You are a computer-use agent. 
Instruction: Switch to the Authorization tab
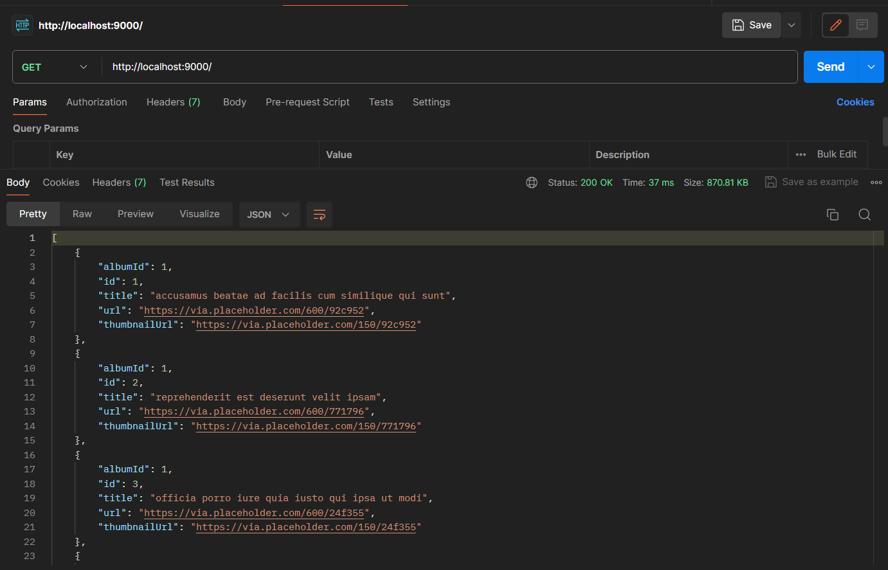96,102
